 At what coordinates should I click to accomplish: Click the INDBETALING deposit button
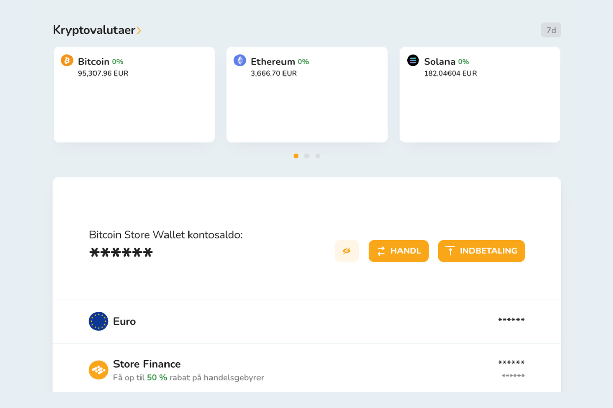coord(481,250)
